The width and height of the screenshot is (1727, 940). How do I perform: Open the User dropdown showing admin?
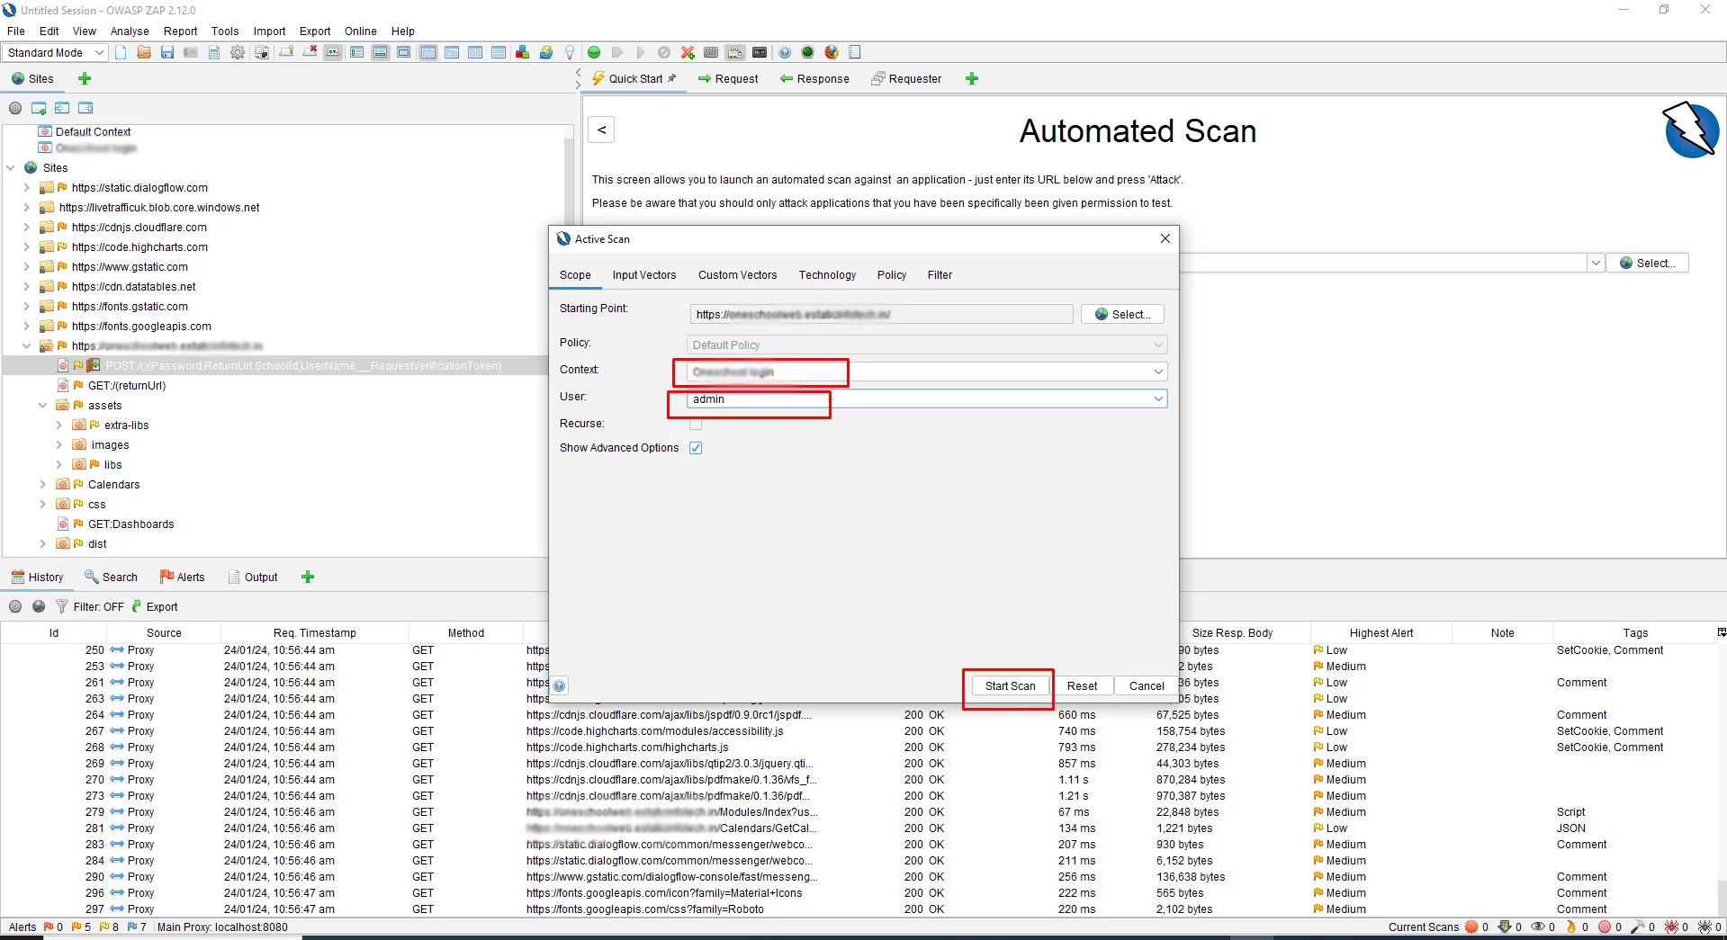[x=1157, y=398]
